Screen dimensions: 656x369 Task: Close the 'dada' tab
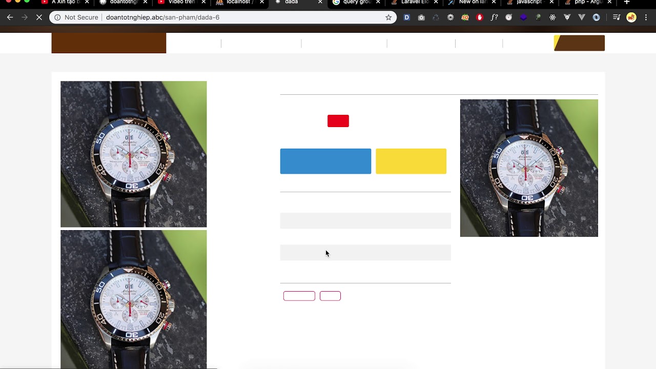click(x=320, y=3)
